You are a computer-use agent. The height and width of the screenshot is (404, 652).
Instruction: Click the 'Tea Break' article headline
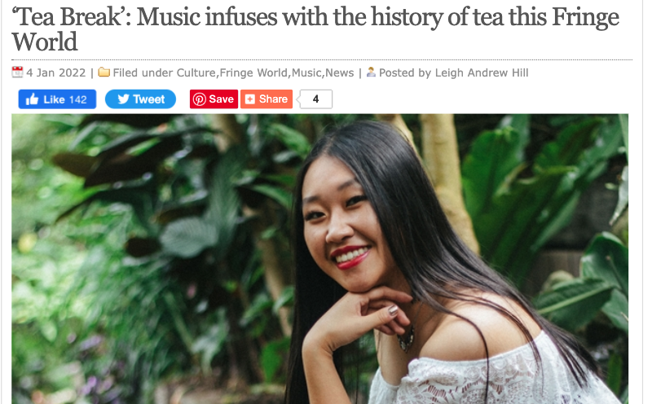(315, 29)
